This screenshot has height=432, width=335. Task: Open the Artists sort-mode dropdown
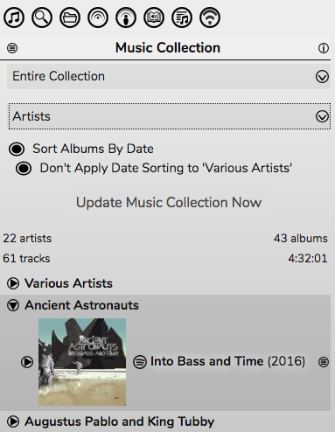click(170, 116)
